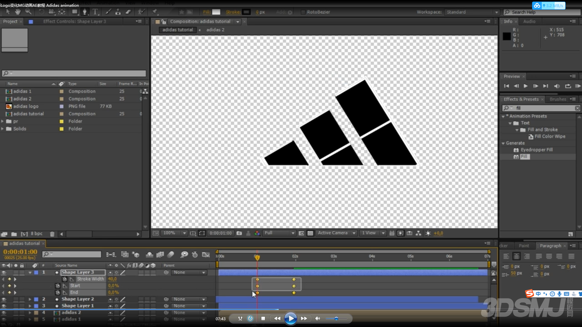Open Effect Controls: Shape Layer 3 tab
This screenshot has width=582, height=327.
74,21
